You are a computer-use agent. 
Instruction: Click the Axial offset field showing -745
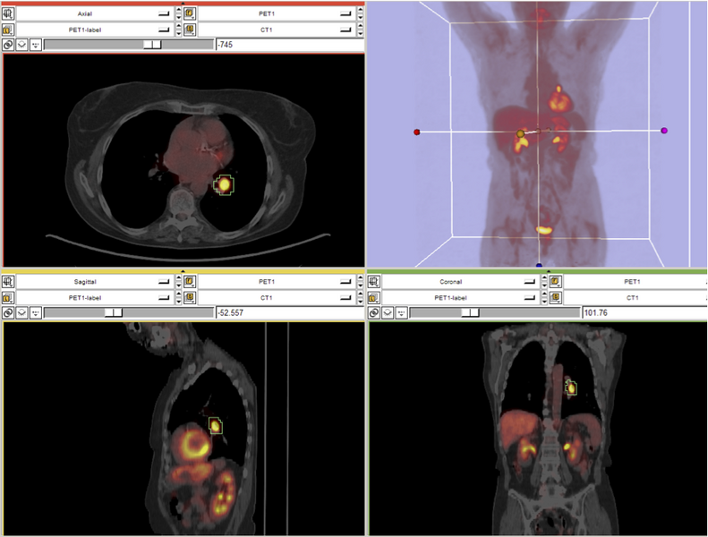(x=290, y=45)
